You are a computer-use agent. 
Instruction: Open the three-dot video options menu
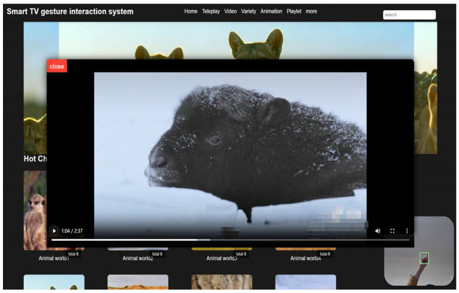407,231
